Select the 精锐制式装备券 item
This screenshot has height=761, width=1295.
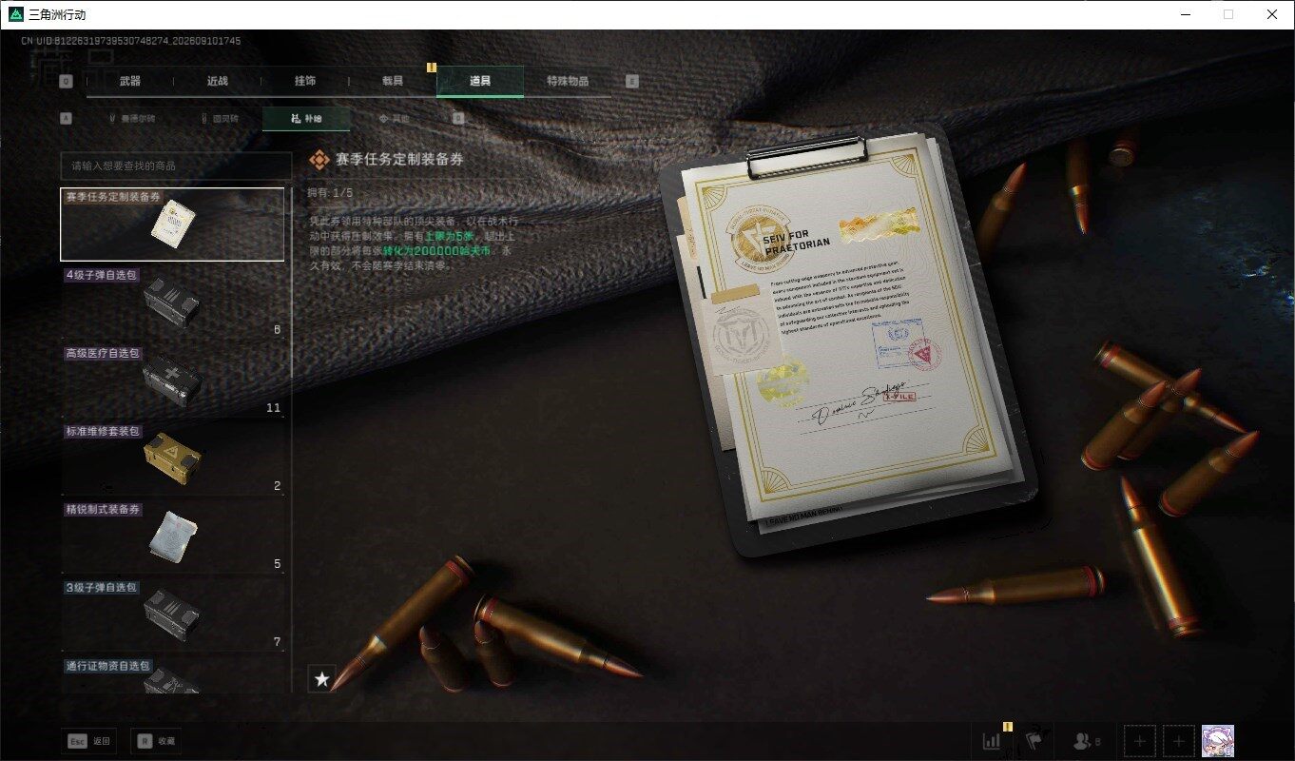point(172,537)
